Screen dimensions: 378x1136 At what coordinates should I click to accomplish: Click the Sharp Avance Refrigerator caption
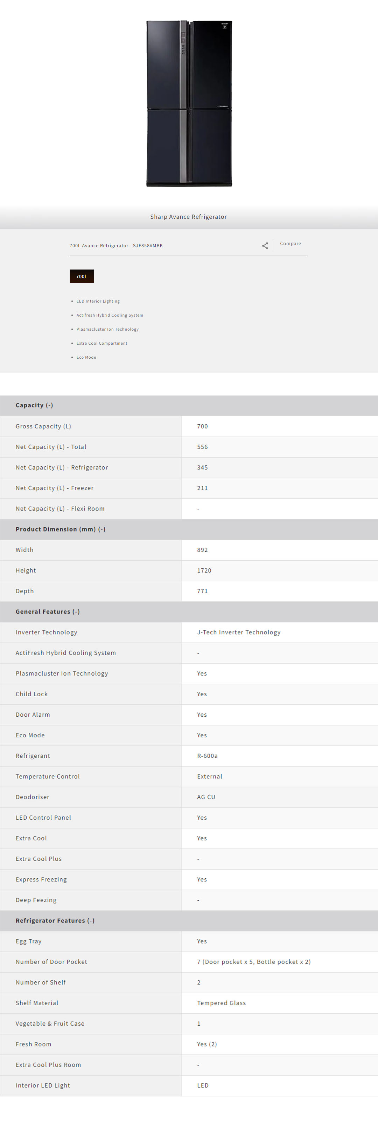pos(188,217)
